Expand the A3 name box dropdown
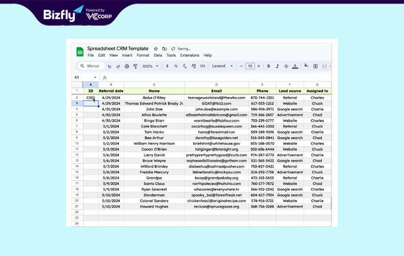The image size is (404, 256). (95, 78)
